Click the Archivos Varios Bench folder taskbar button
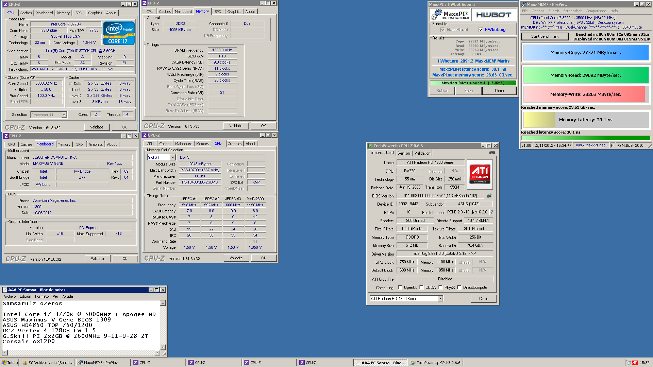 point(48,363)
